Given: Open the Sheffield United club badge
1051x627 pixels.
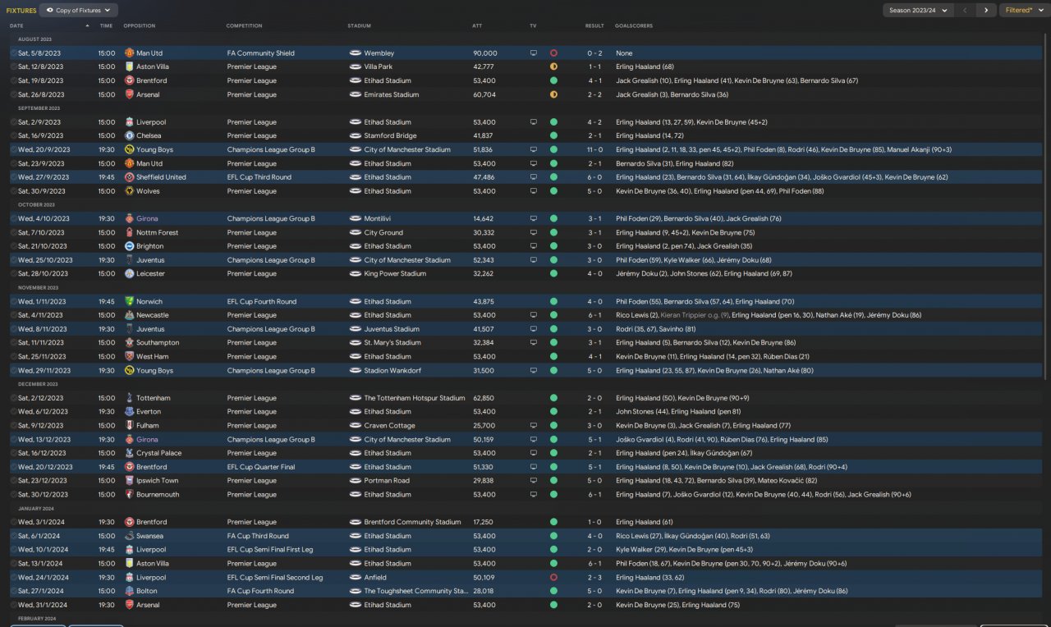Looking at the screenshot, I should click(x=129, y=177).
